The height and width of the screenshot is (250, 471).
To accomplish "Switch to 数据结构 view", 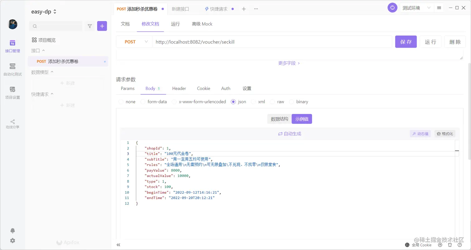I will pyautogui.click(x=279, y=119).
